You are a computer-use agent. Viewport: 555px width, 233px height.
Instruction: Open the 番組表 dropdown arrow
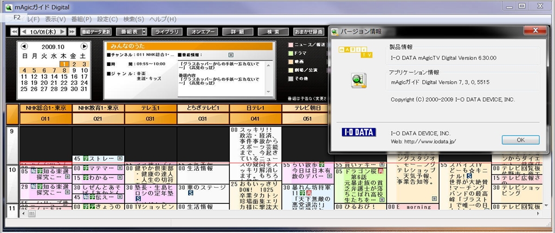point(144,32)
